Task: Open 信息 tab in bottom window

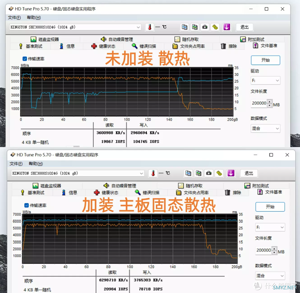Action: click(69, 192)
